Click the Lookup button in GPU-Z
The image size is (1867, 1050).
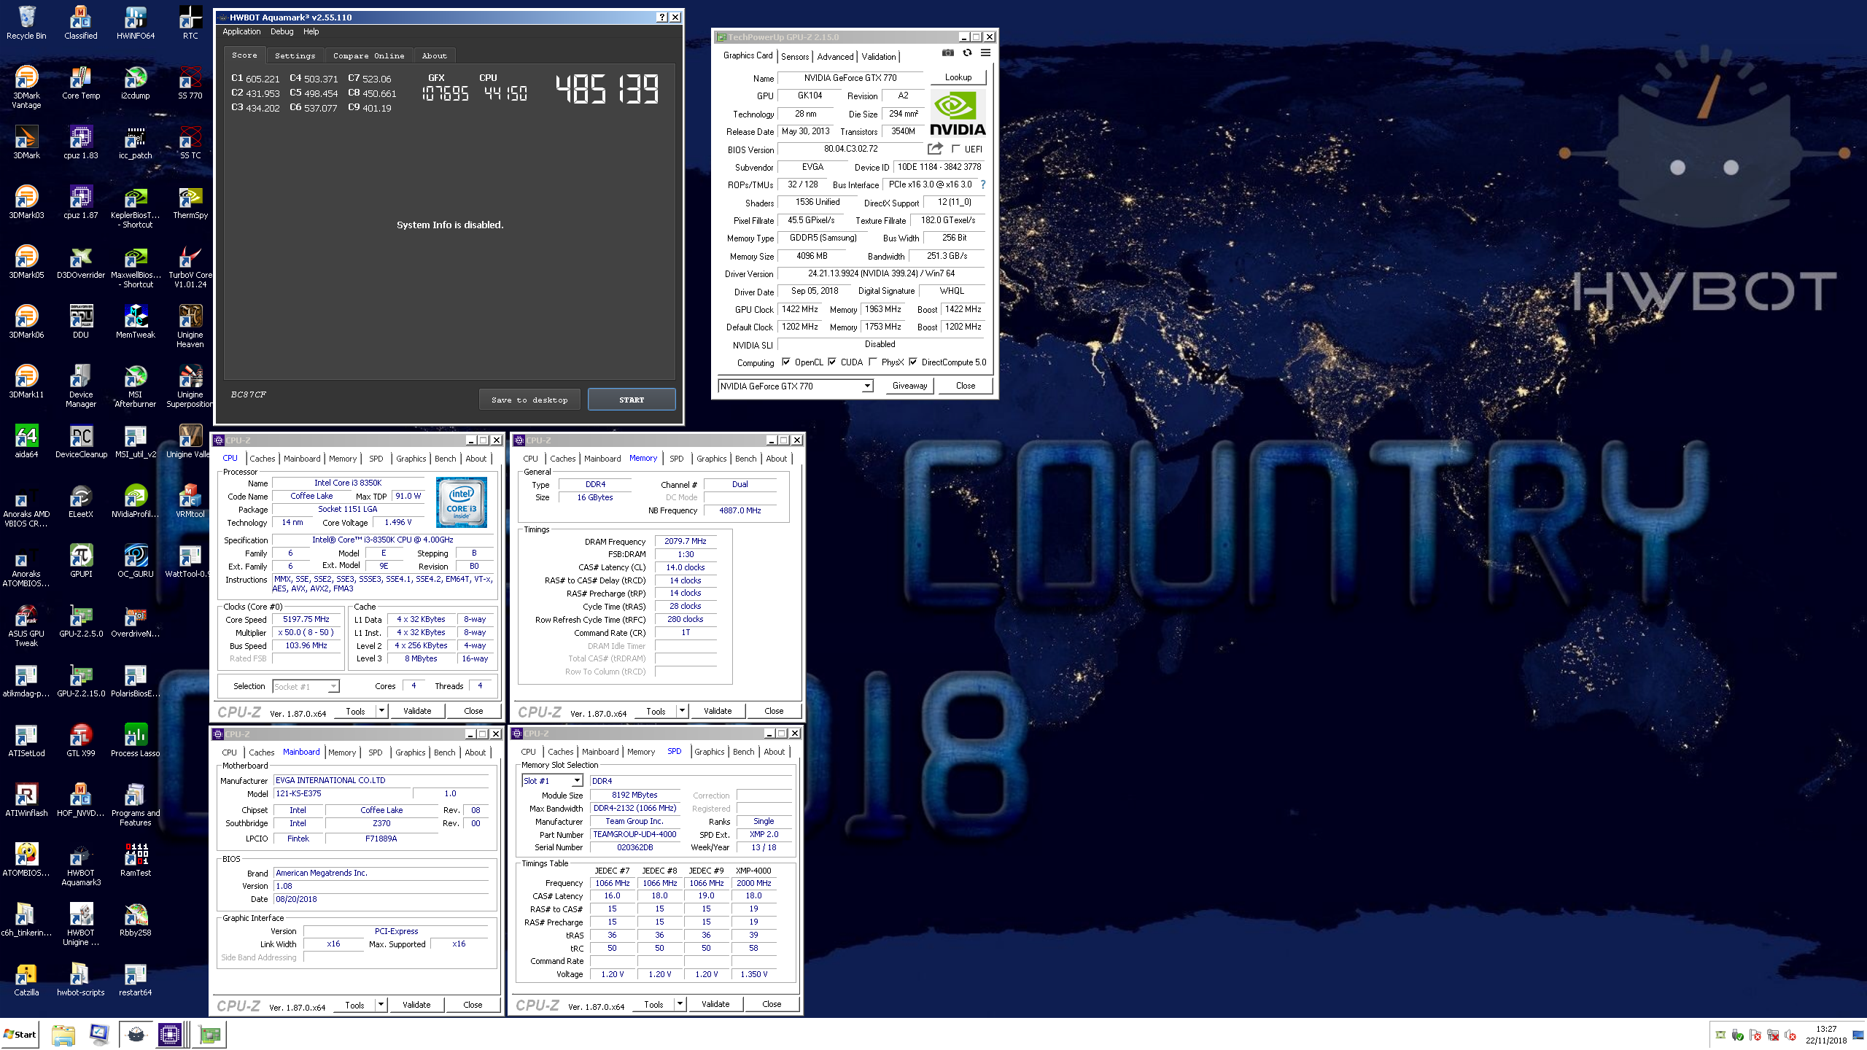tap(958, 77)
